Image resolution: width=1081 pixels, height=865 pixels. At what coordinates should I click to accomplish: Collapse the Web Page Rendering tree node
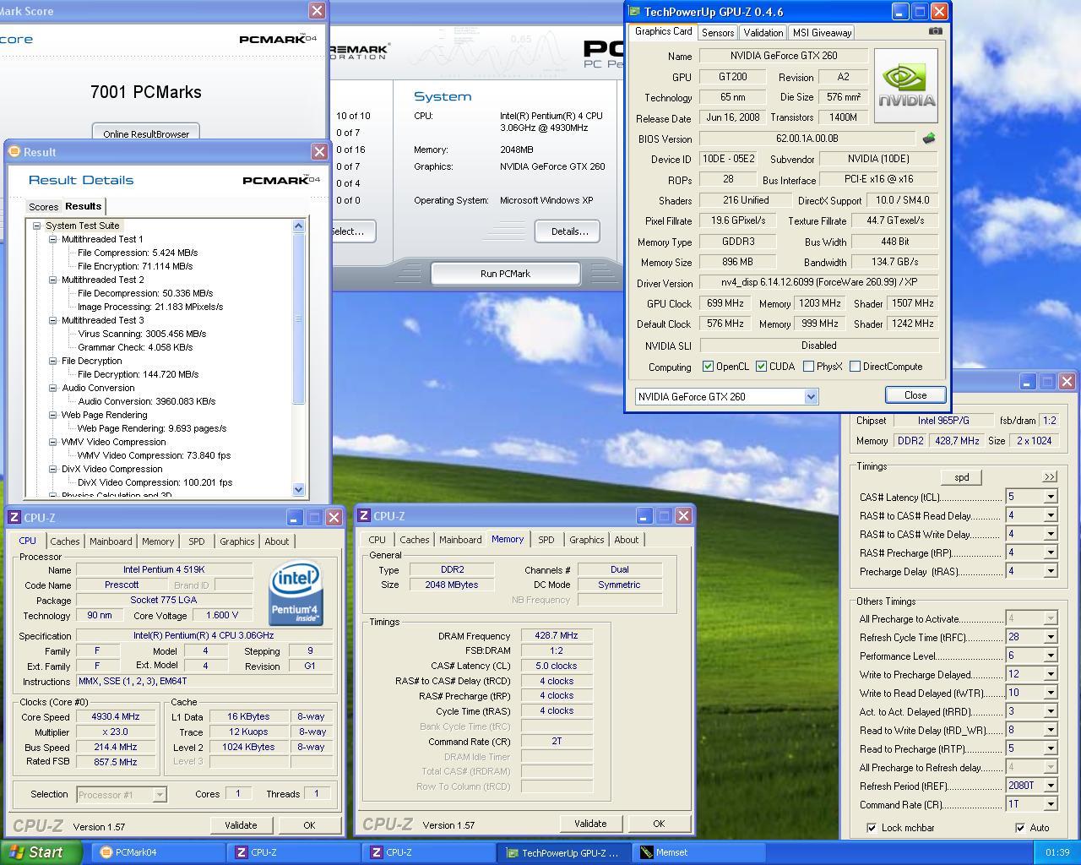52,415
